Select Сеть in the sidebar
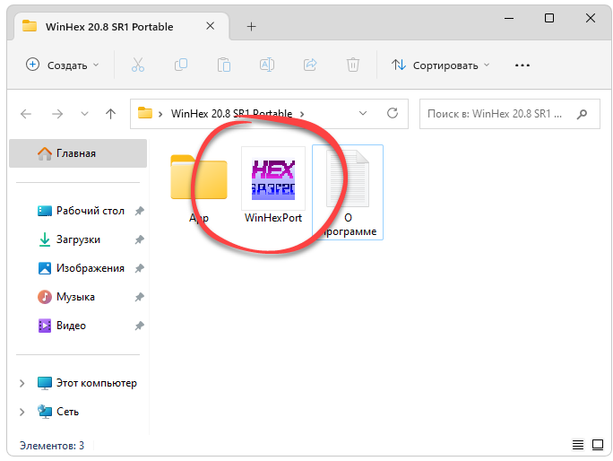This screenshot has height=461, width=613. point(67,412)
